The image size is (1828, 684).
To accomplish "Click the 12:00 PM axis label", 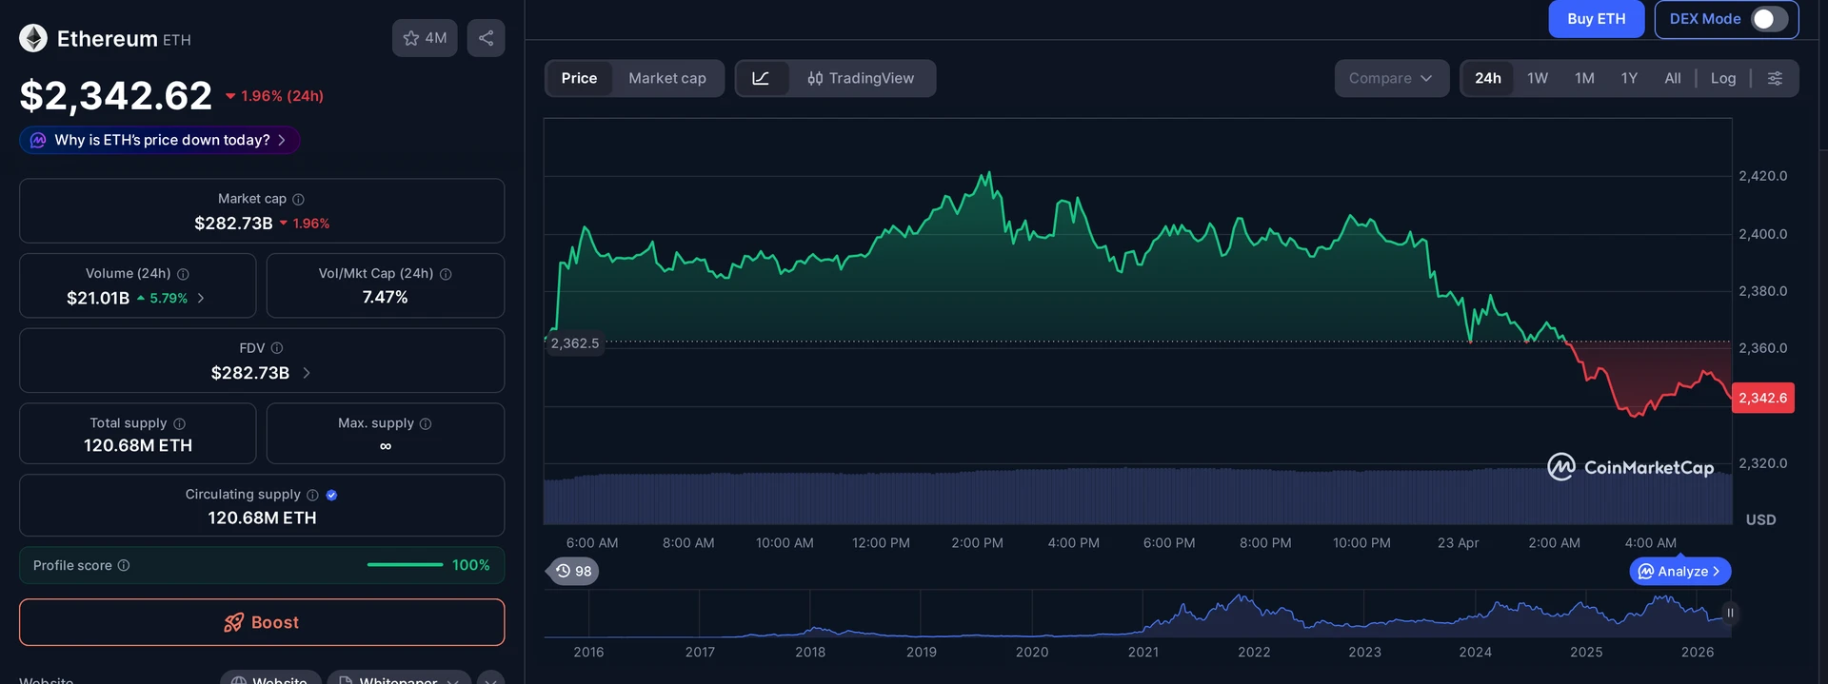I will click(x=881, y=543).
